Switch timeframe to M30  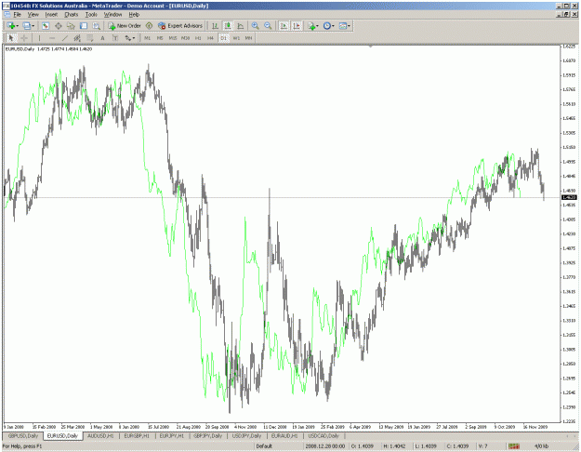tap(185, 38)
